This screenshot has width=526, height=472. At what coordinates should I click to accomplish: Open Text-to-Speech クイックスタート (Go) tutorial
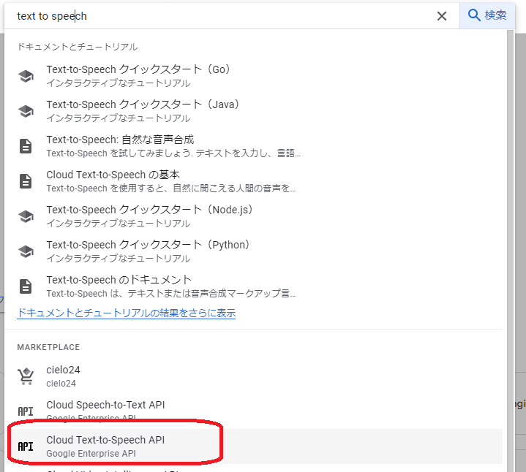(x=254, y=76)
